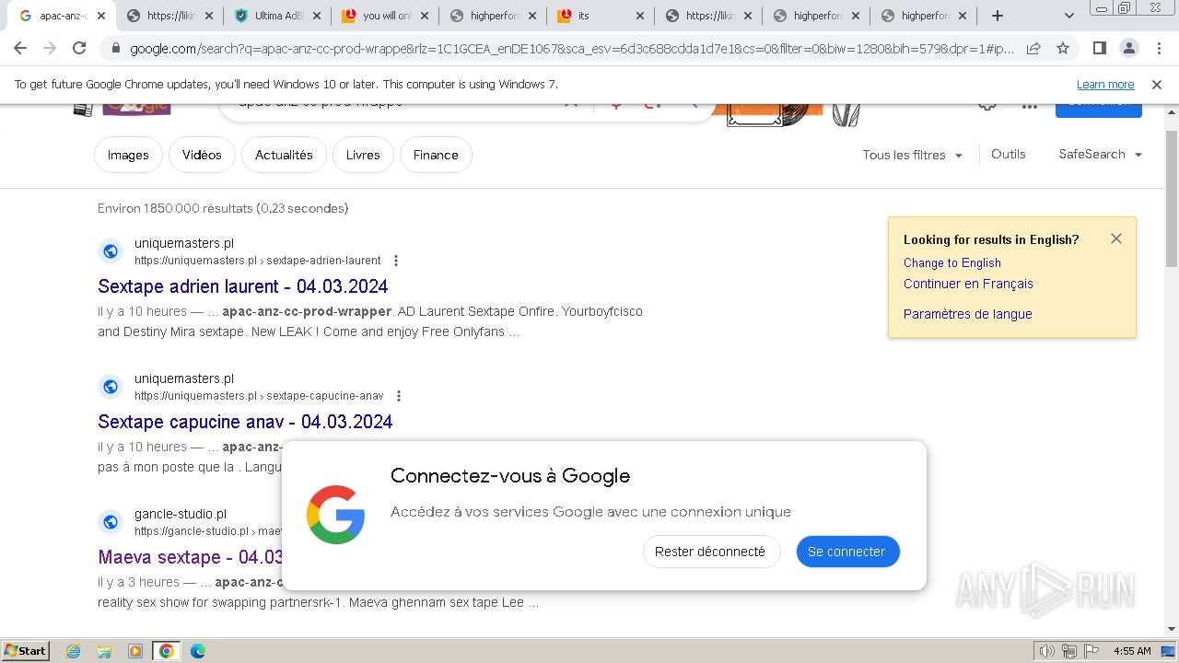This screenshot has width=1179, height=663.
Task: Close the Ultima AdBlock tab
Action: pos(317,16)
